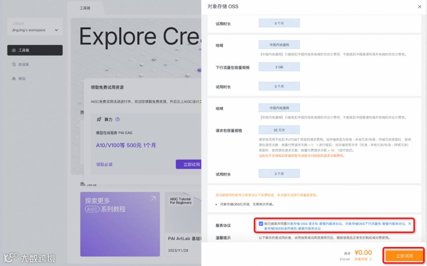Click the 模型在线服务 PAI EAS text
The height and width of the screenshot is (266, 427).
[114, 133]
